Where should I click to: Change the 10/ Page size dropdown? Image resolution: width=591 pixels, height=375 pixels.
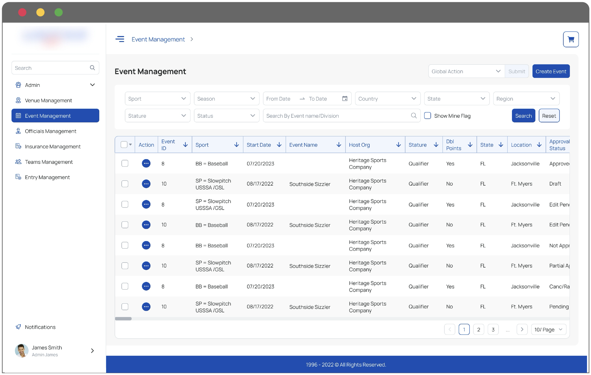(548, 330)
